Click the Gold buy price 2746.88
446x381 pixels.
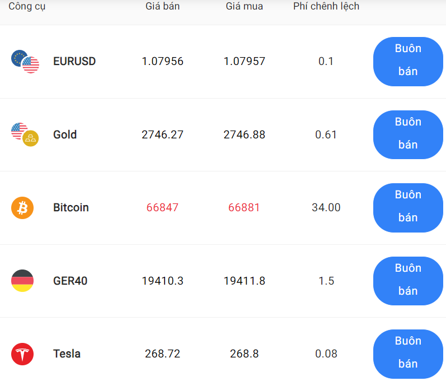[x=245, y=134]
